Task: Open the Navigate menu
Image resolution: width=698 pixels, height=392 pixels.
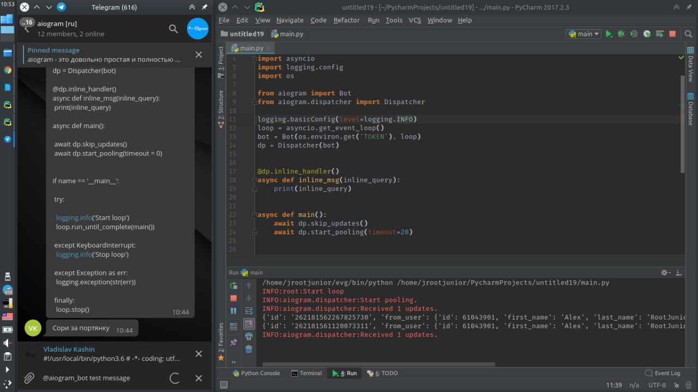Action: (x=290, y=20)
